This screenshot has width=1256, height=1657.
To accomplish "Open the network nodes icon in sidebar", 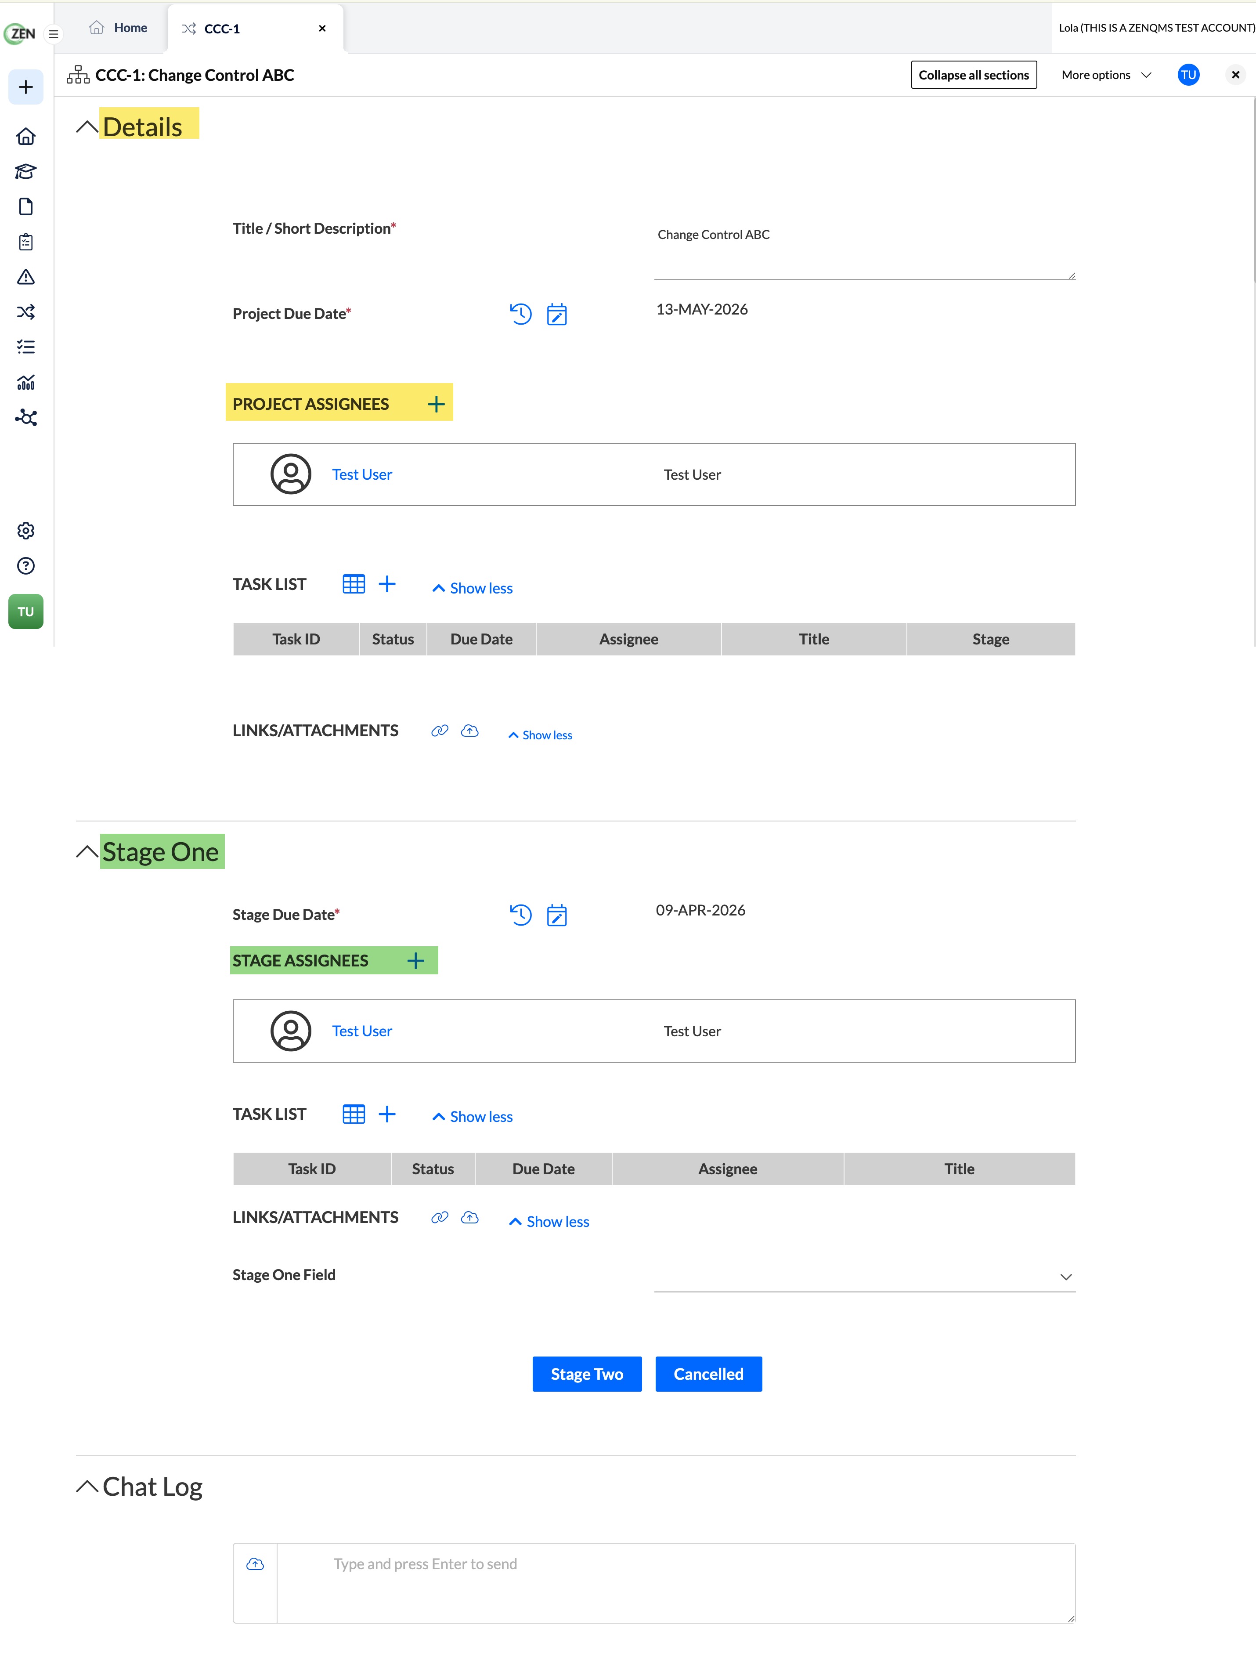I will tap(25, 417).
